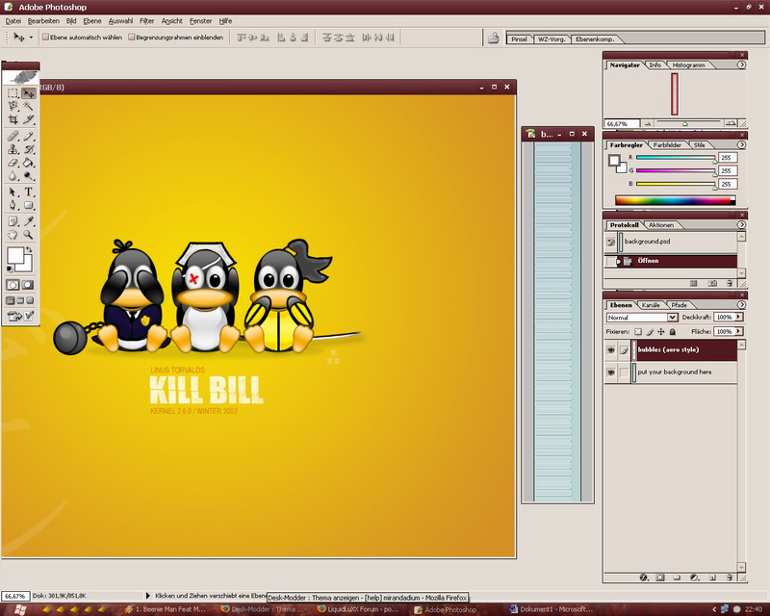Toggle link box for 'put your background here' layer
770x616 pixels.
click(624, 372)
